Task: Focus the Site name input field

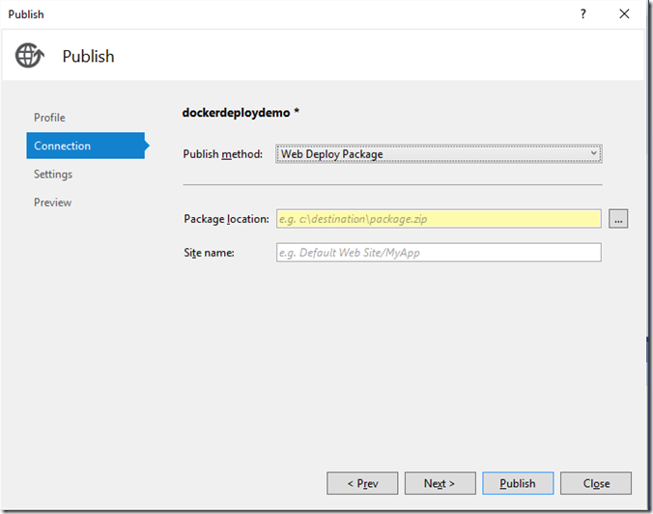Action: [x=439, y=253]
